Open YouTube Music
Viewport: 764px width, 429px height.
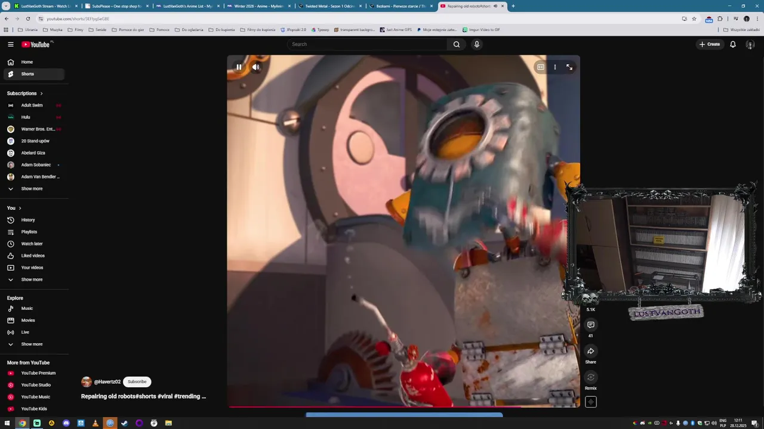pyautogui.click(x=34, y=397)
